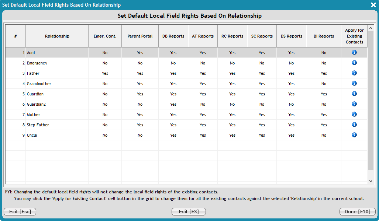Click the Edit [F3] button
379x221 pixels.
(189, 211)
